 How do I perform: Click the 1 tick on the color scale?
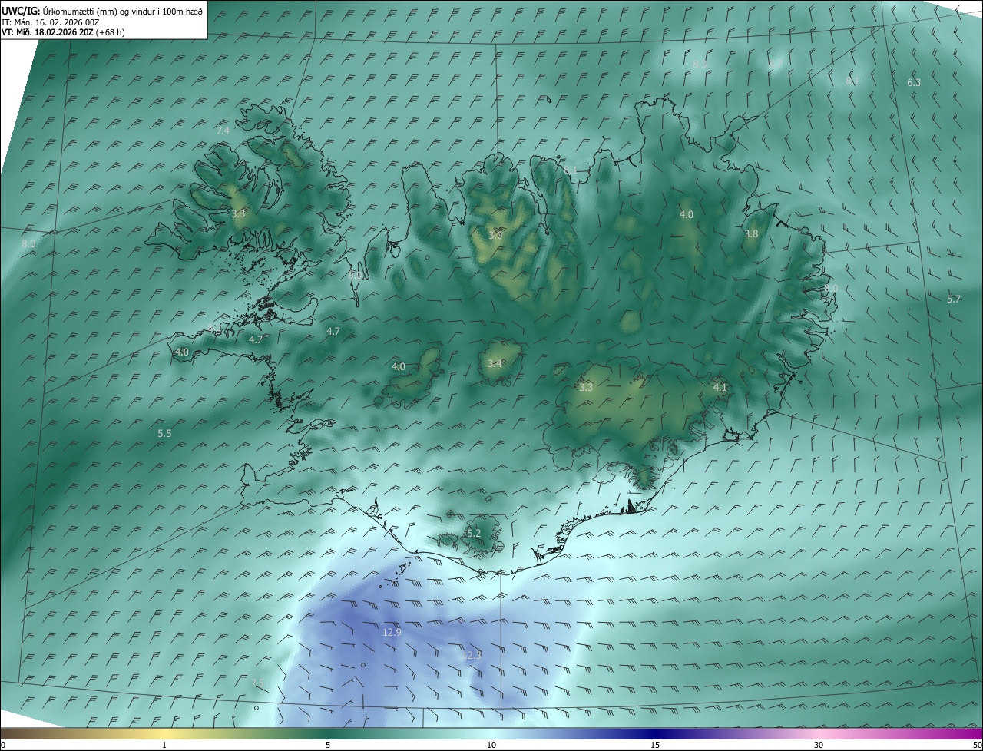pyautogui.click(x=165, y=745)
